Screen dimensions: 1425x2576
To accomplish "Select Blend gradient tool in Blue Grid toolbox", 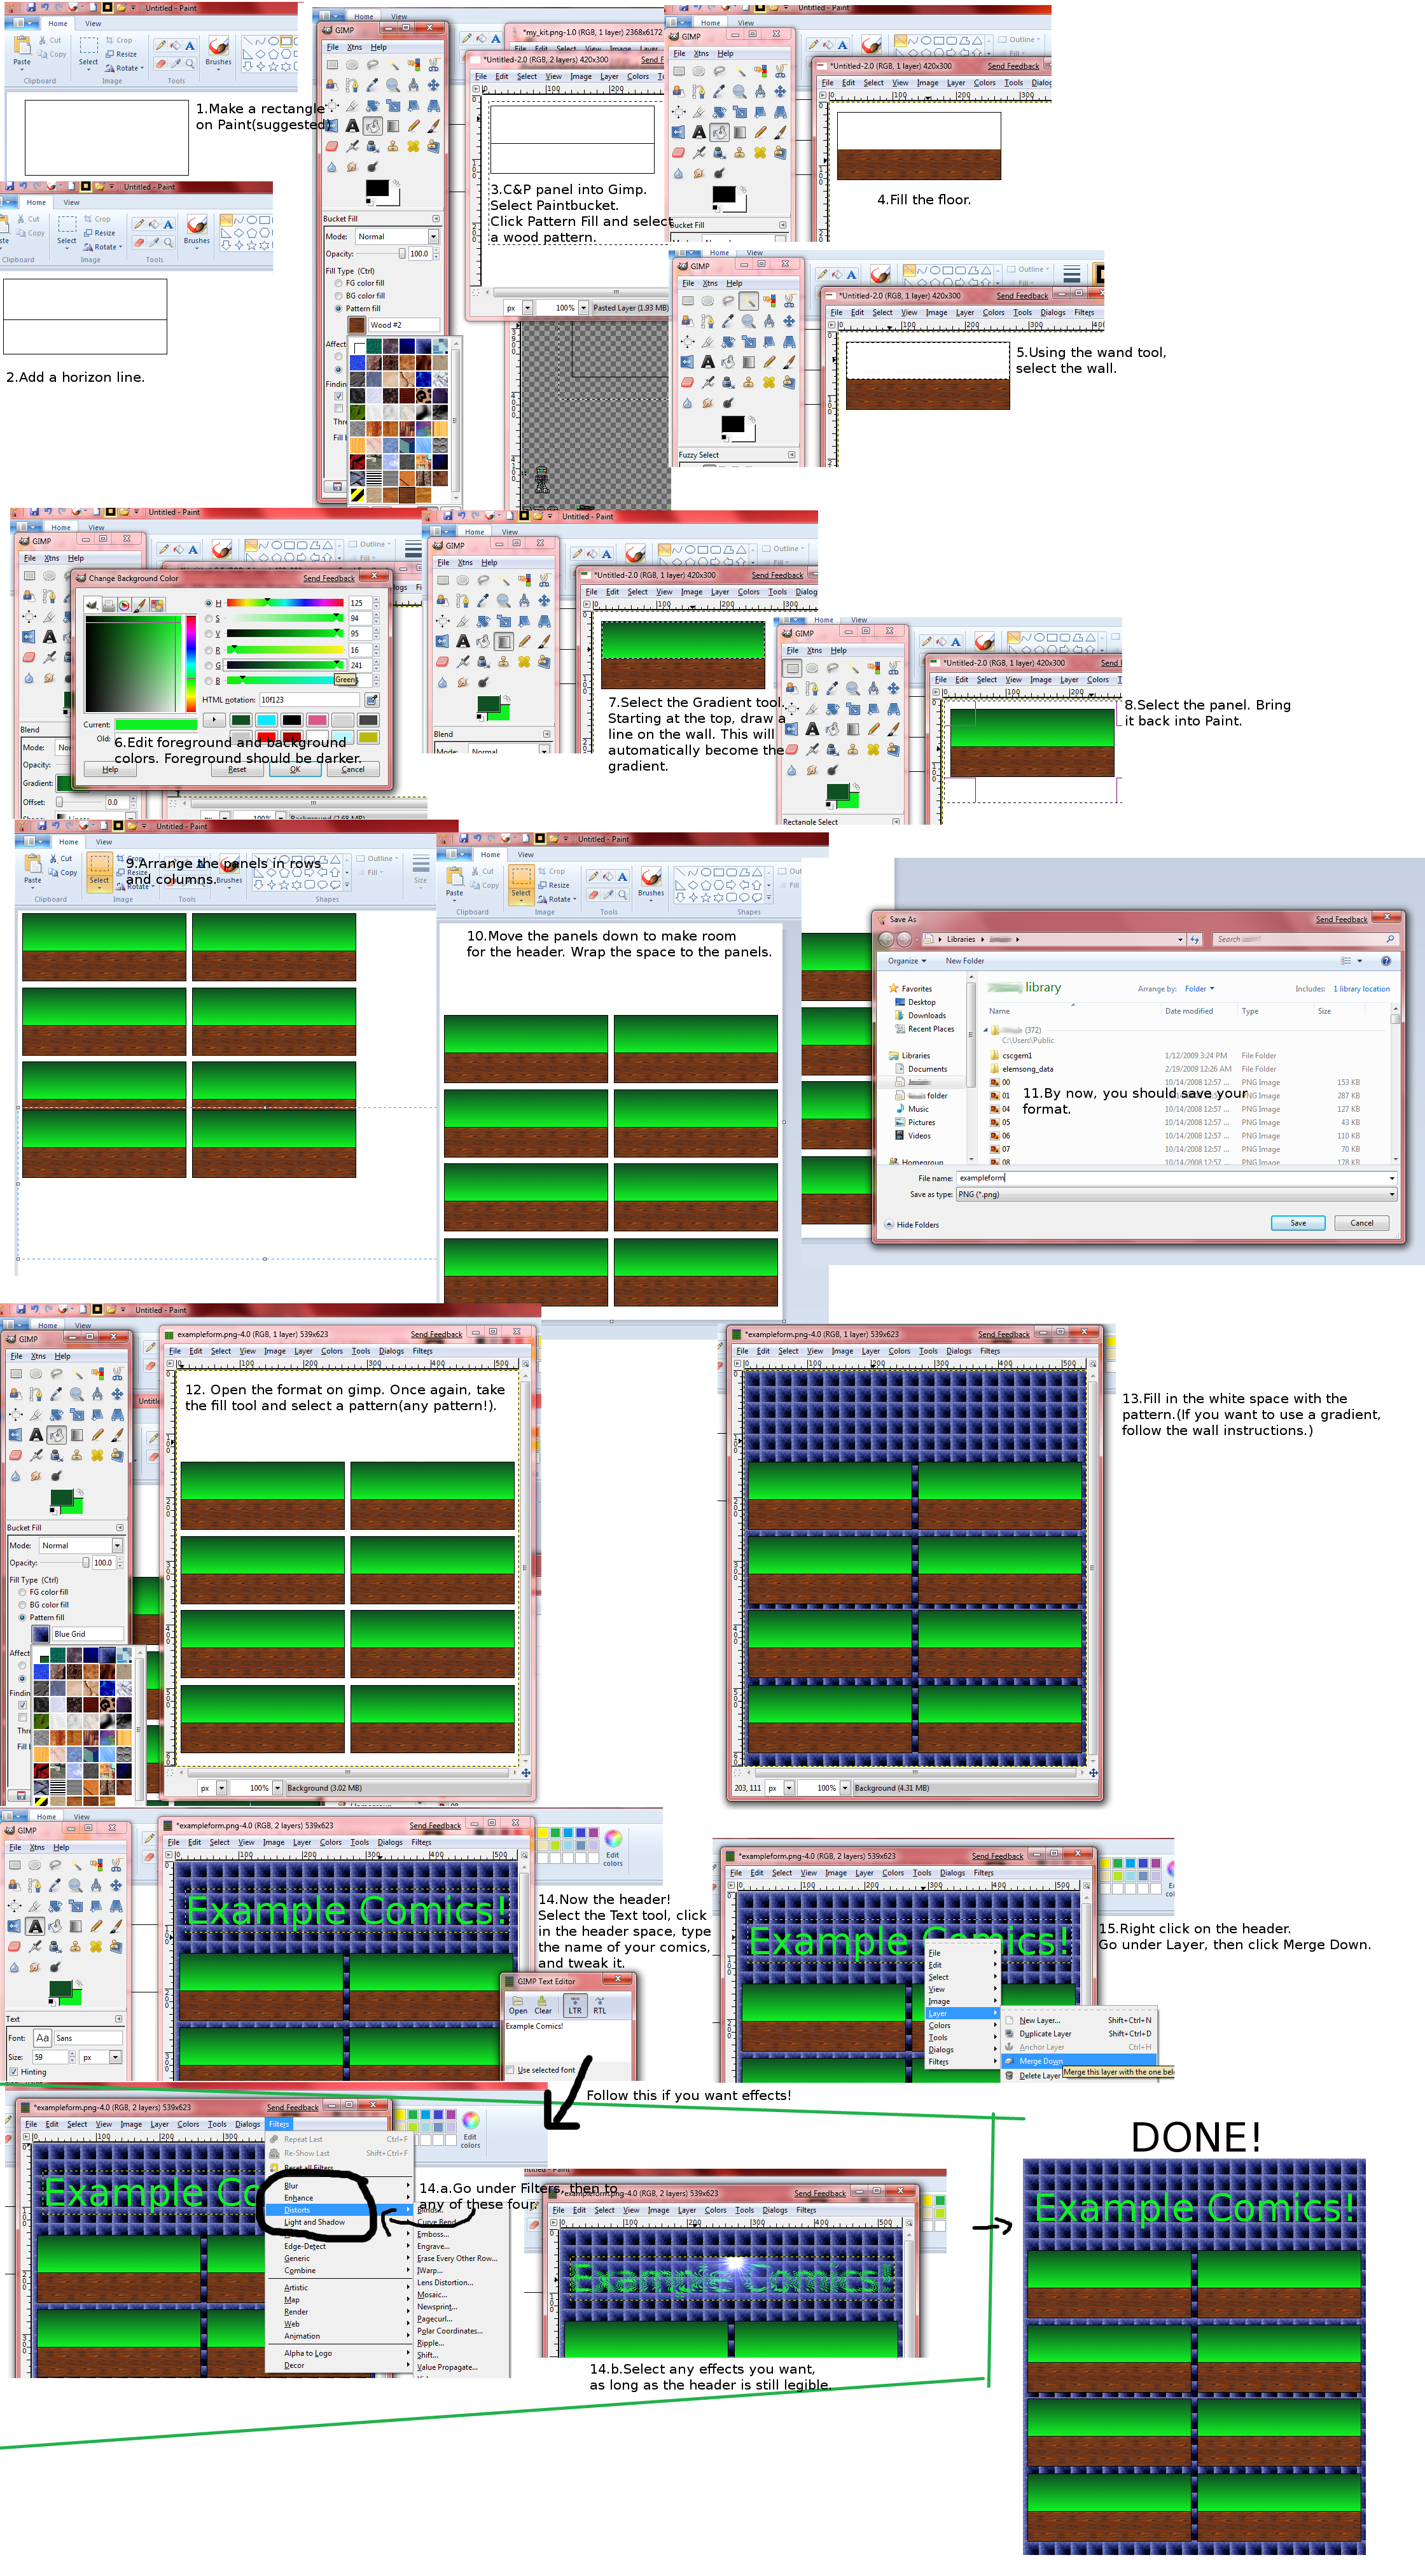I will (76, 1435).
